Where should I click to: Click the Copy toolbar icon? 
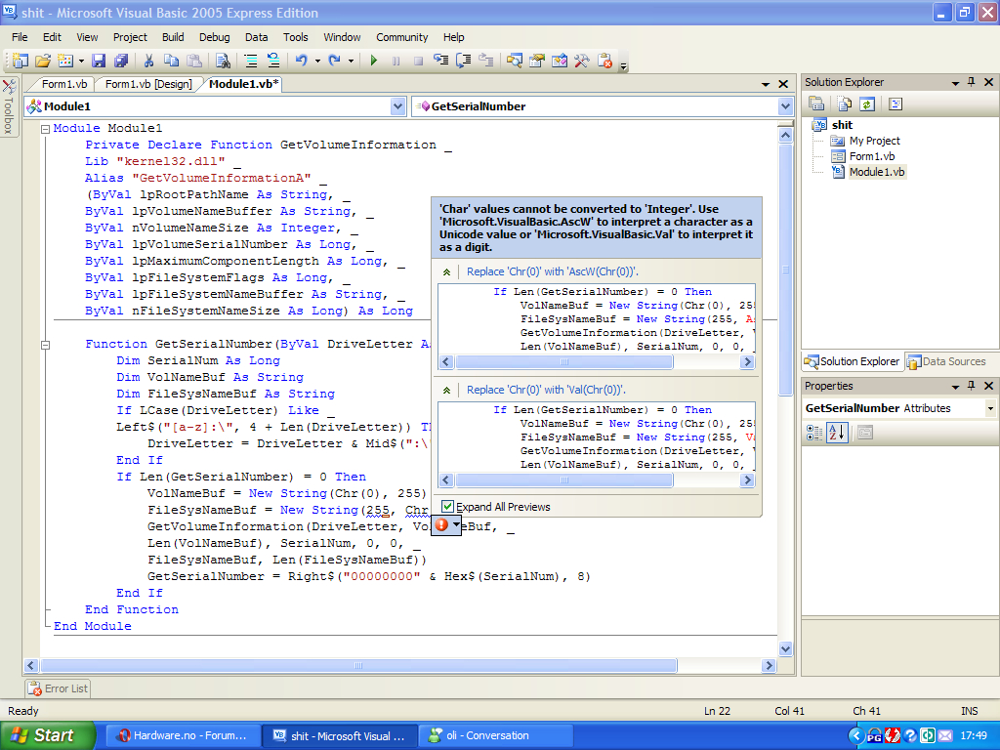point(171,61)
